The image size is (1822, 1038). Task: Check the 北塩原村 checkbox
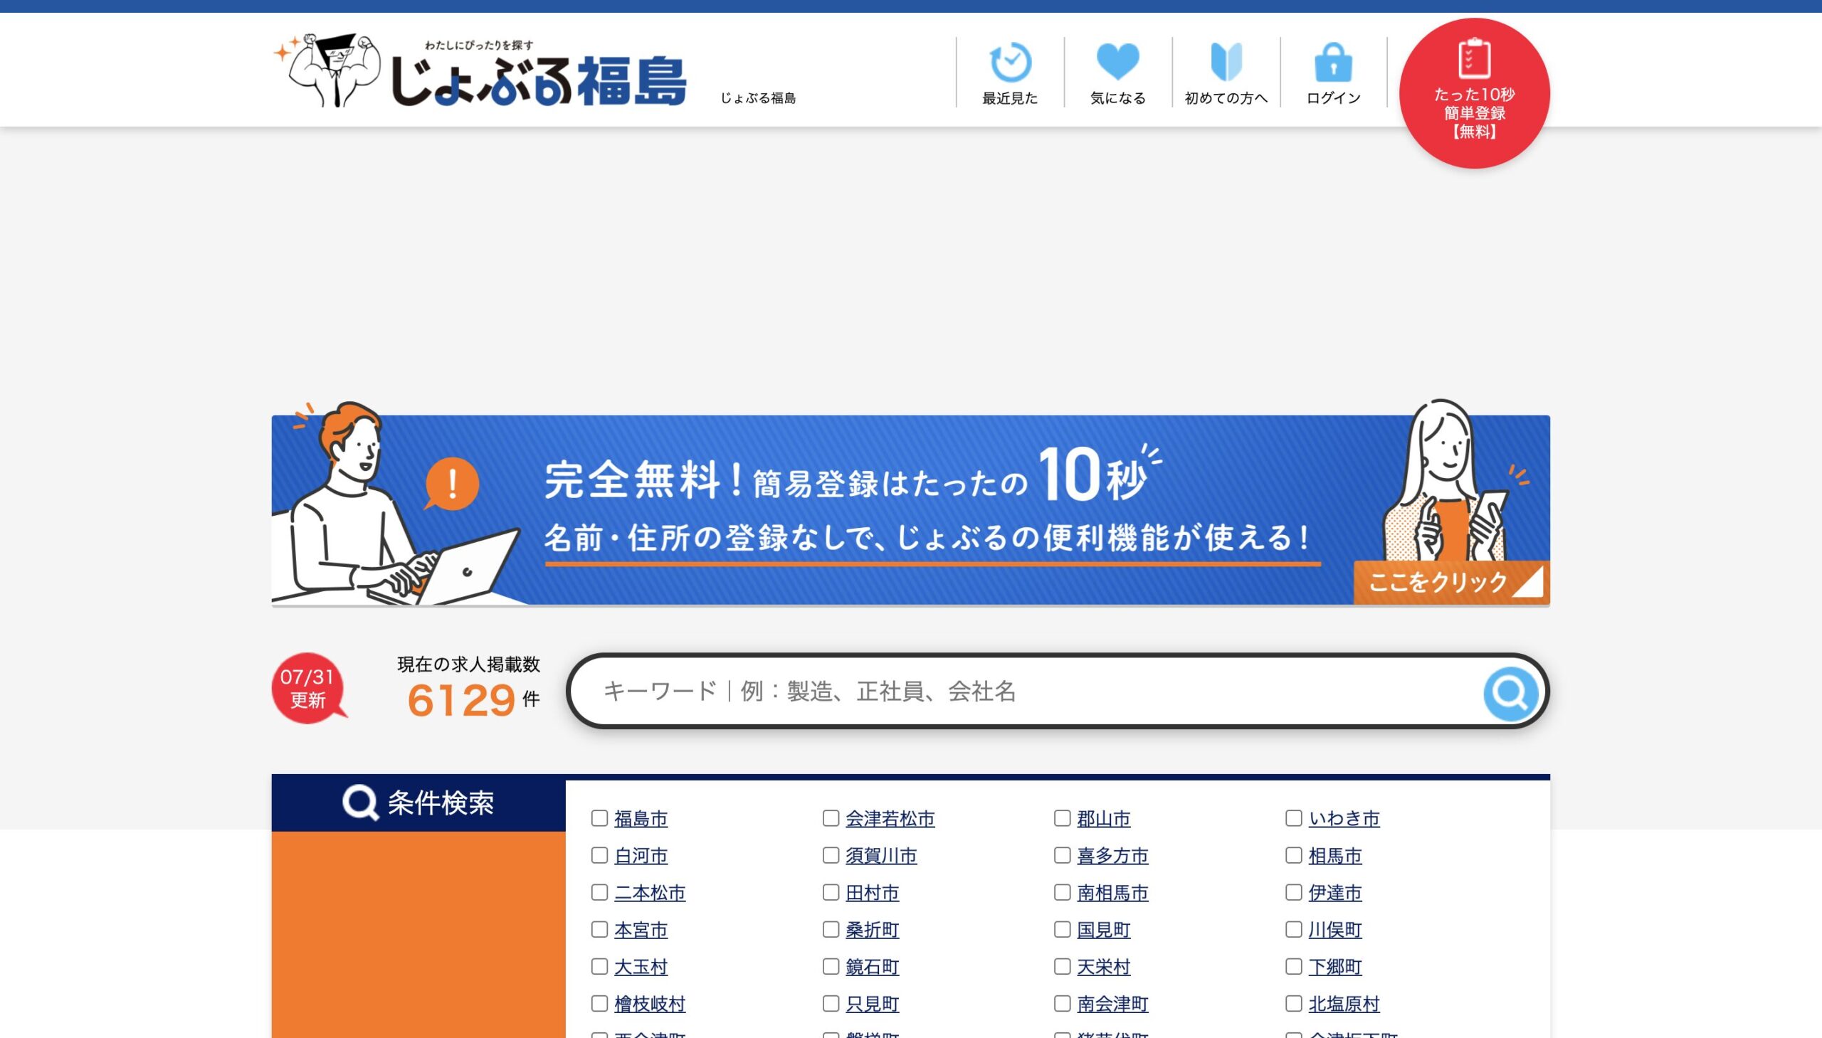(x=1294, y=1004)
